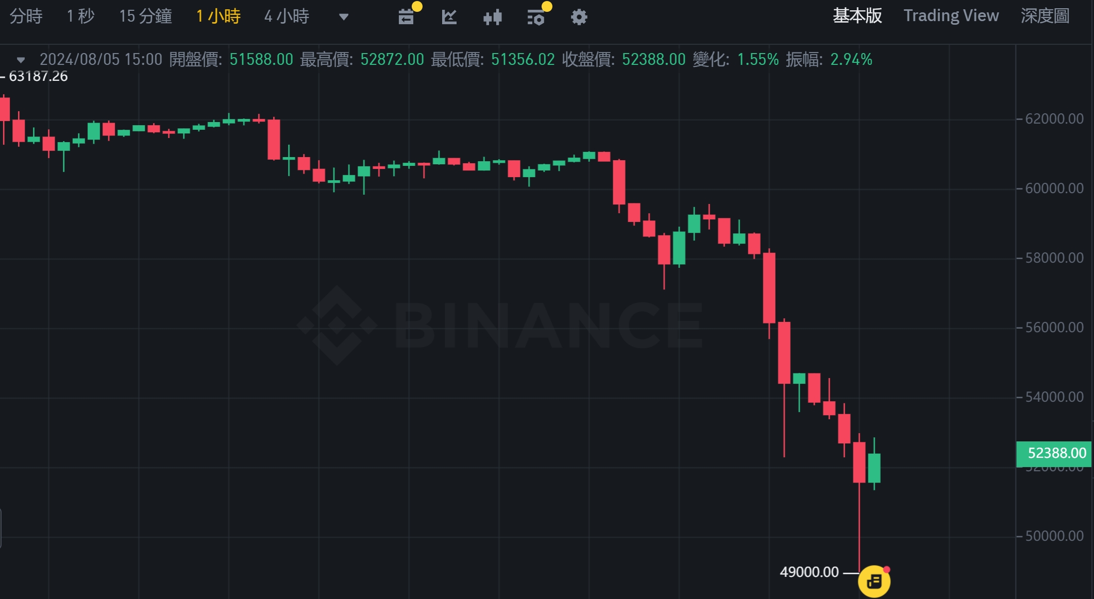
Task: Select the 1 小時 interval
Action: tap(218, 16)
